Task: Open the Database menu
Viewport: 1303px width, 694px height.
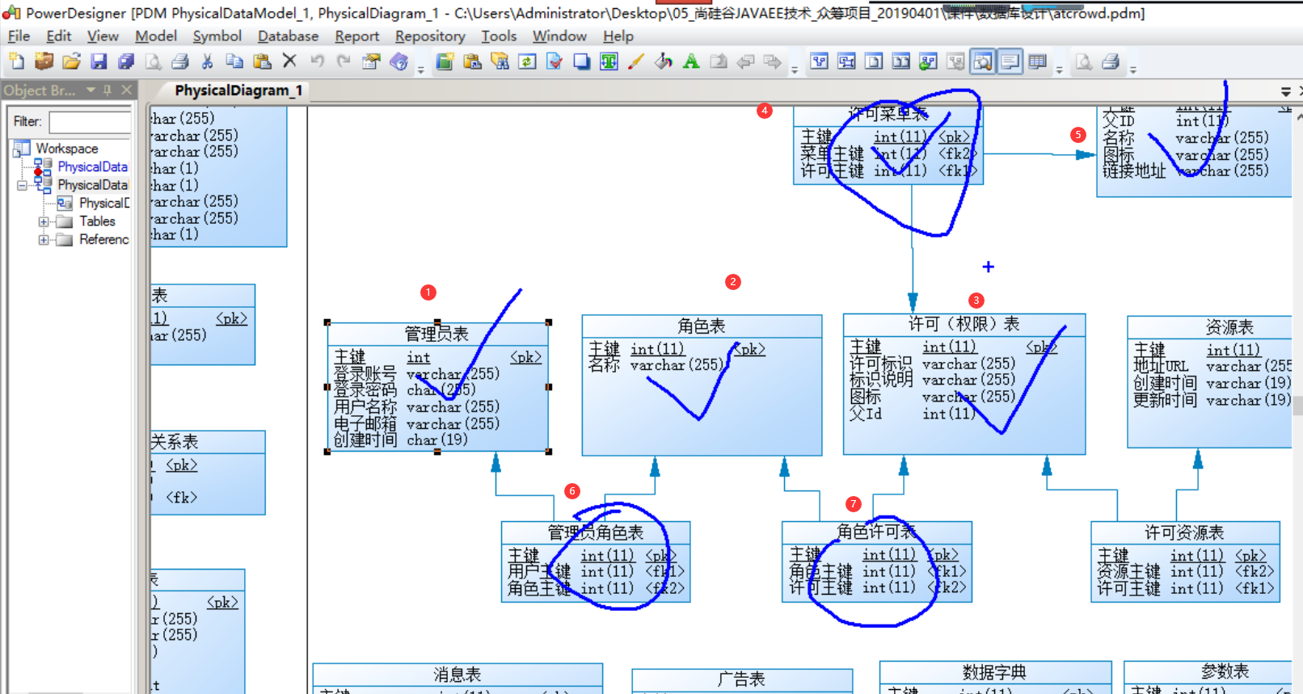Action: 288,36
